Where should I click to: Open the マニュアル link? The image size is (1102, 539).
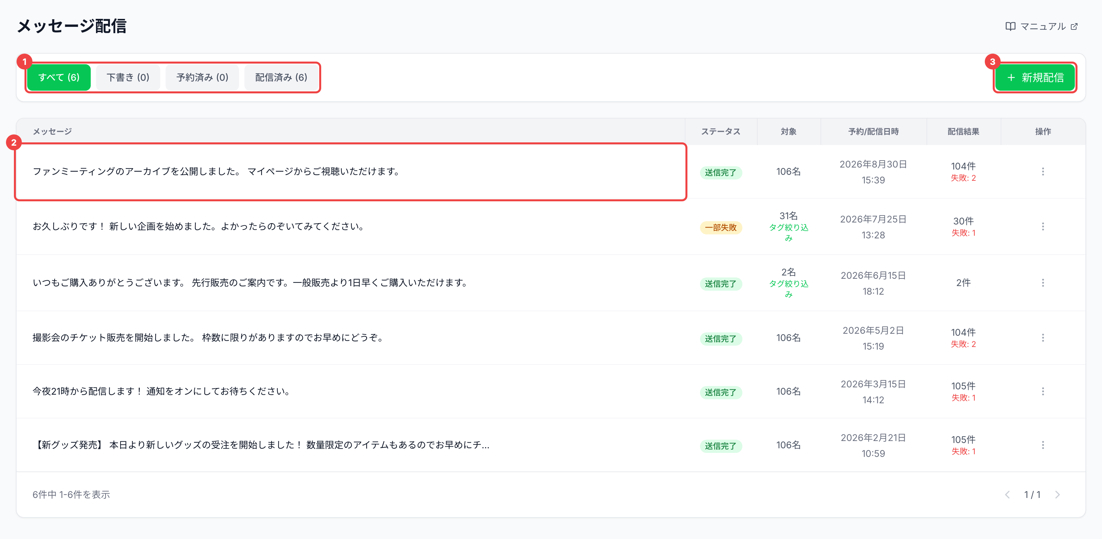tap(1042, 26)
